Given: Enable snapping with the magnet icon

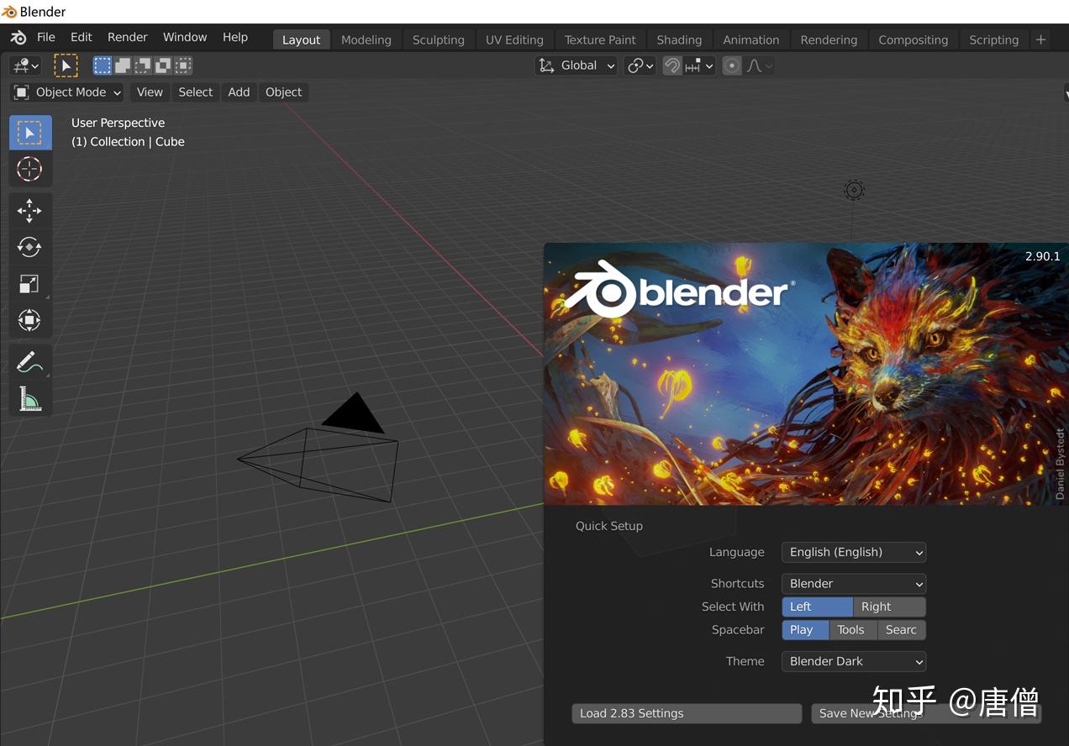Looking at the screenshot, I should tap(671, 65).
